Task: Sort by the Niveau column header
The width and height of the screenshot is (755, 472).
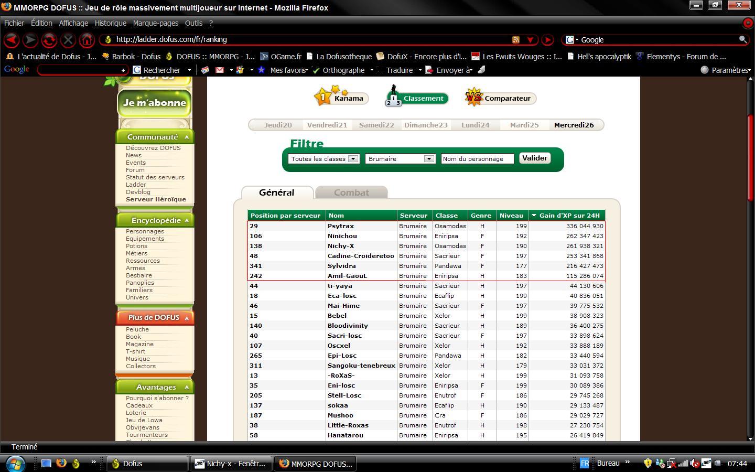Action: (x=512, y=216)
